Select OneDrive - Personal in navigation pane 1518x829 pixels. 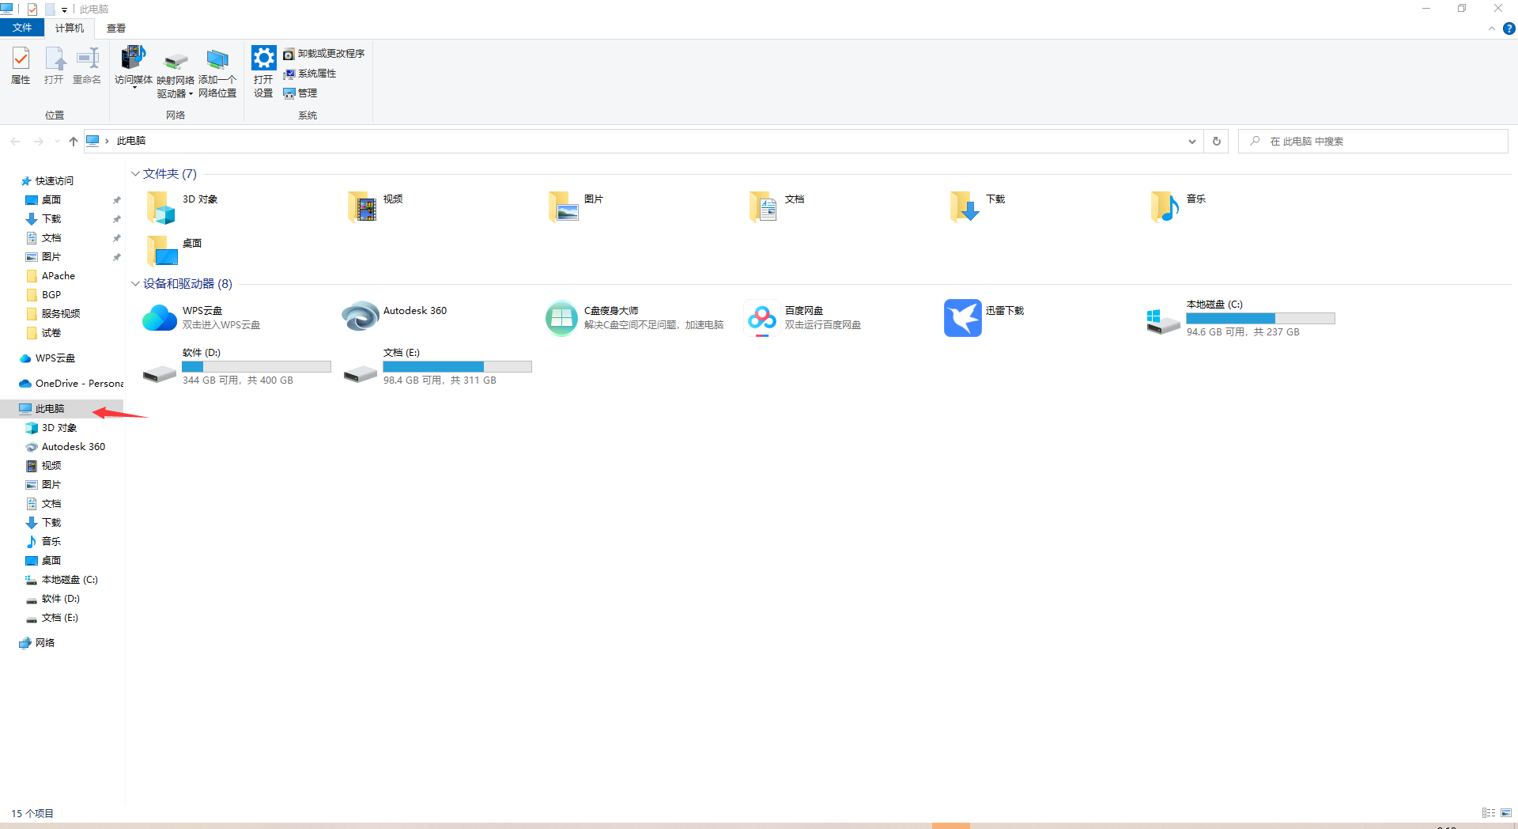(x=71, y=384)
